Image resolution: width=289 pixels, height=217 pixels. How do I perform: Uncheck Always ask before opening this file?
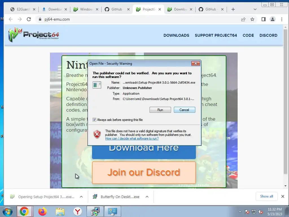(94, 120)
